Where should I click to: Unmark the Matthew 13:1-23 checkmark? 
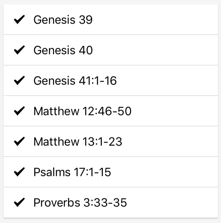19,142
